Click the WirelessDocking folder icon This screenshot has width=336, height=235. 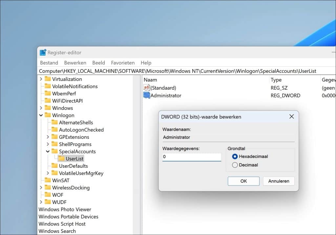tap(48, 187)
